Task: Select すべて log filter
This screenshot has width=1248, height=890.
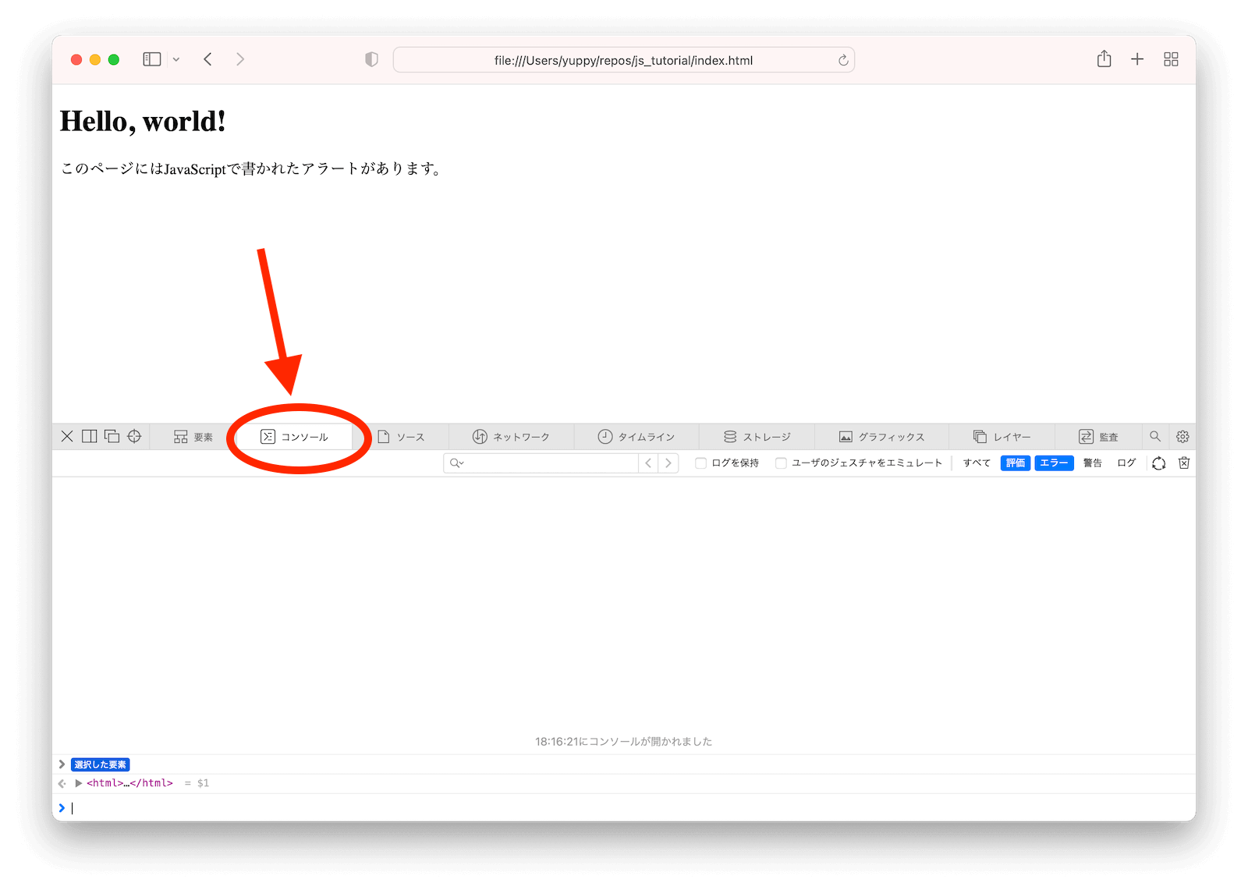Action: (x=977, y=463)
